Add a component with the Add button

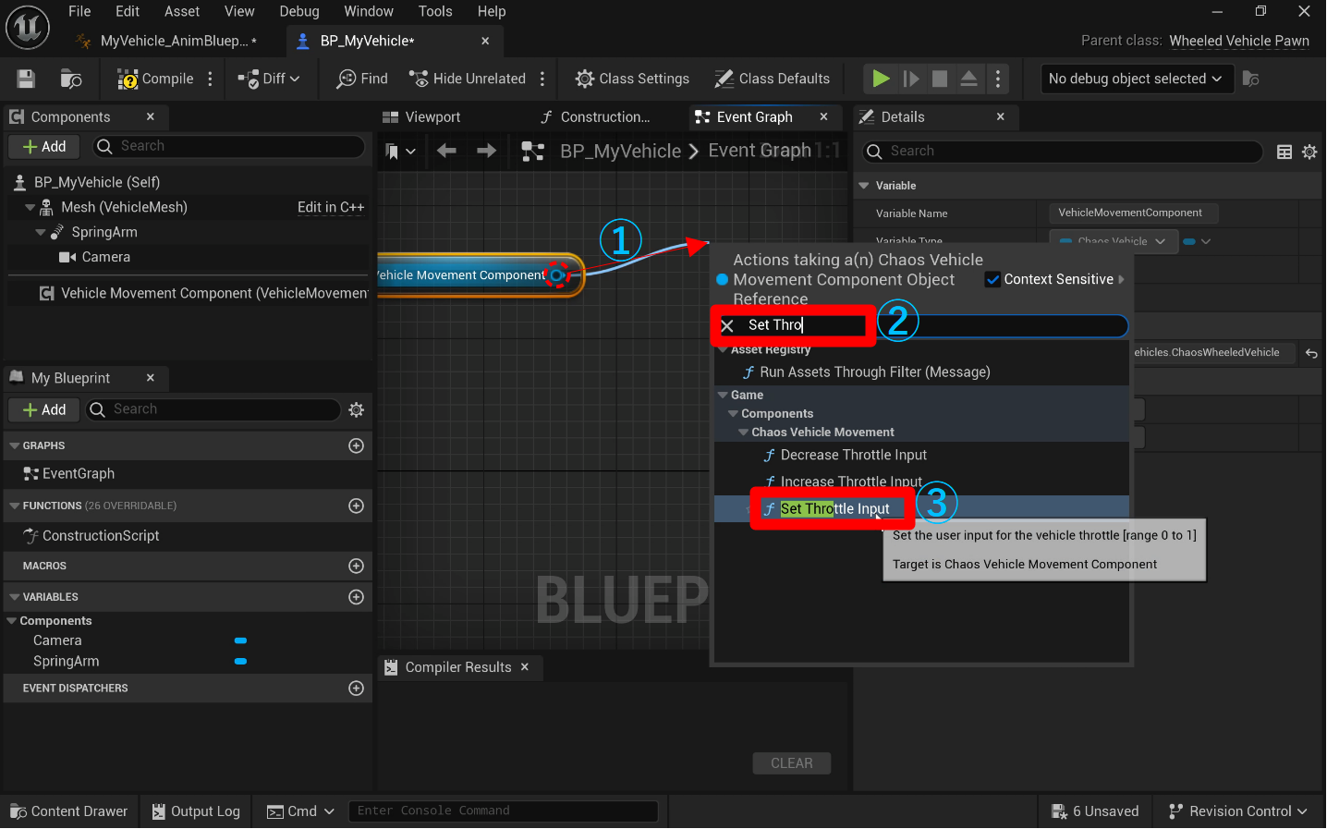pos(44,146)
